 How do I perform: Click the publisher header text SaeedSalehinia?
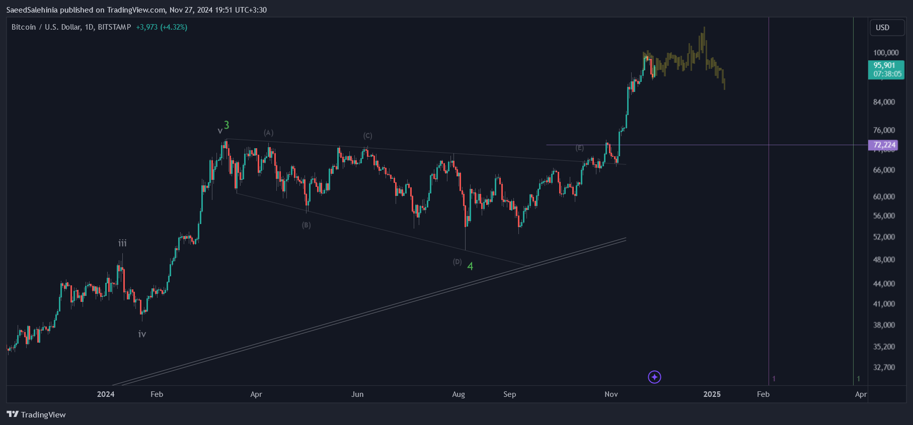[x=32, y=10]
